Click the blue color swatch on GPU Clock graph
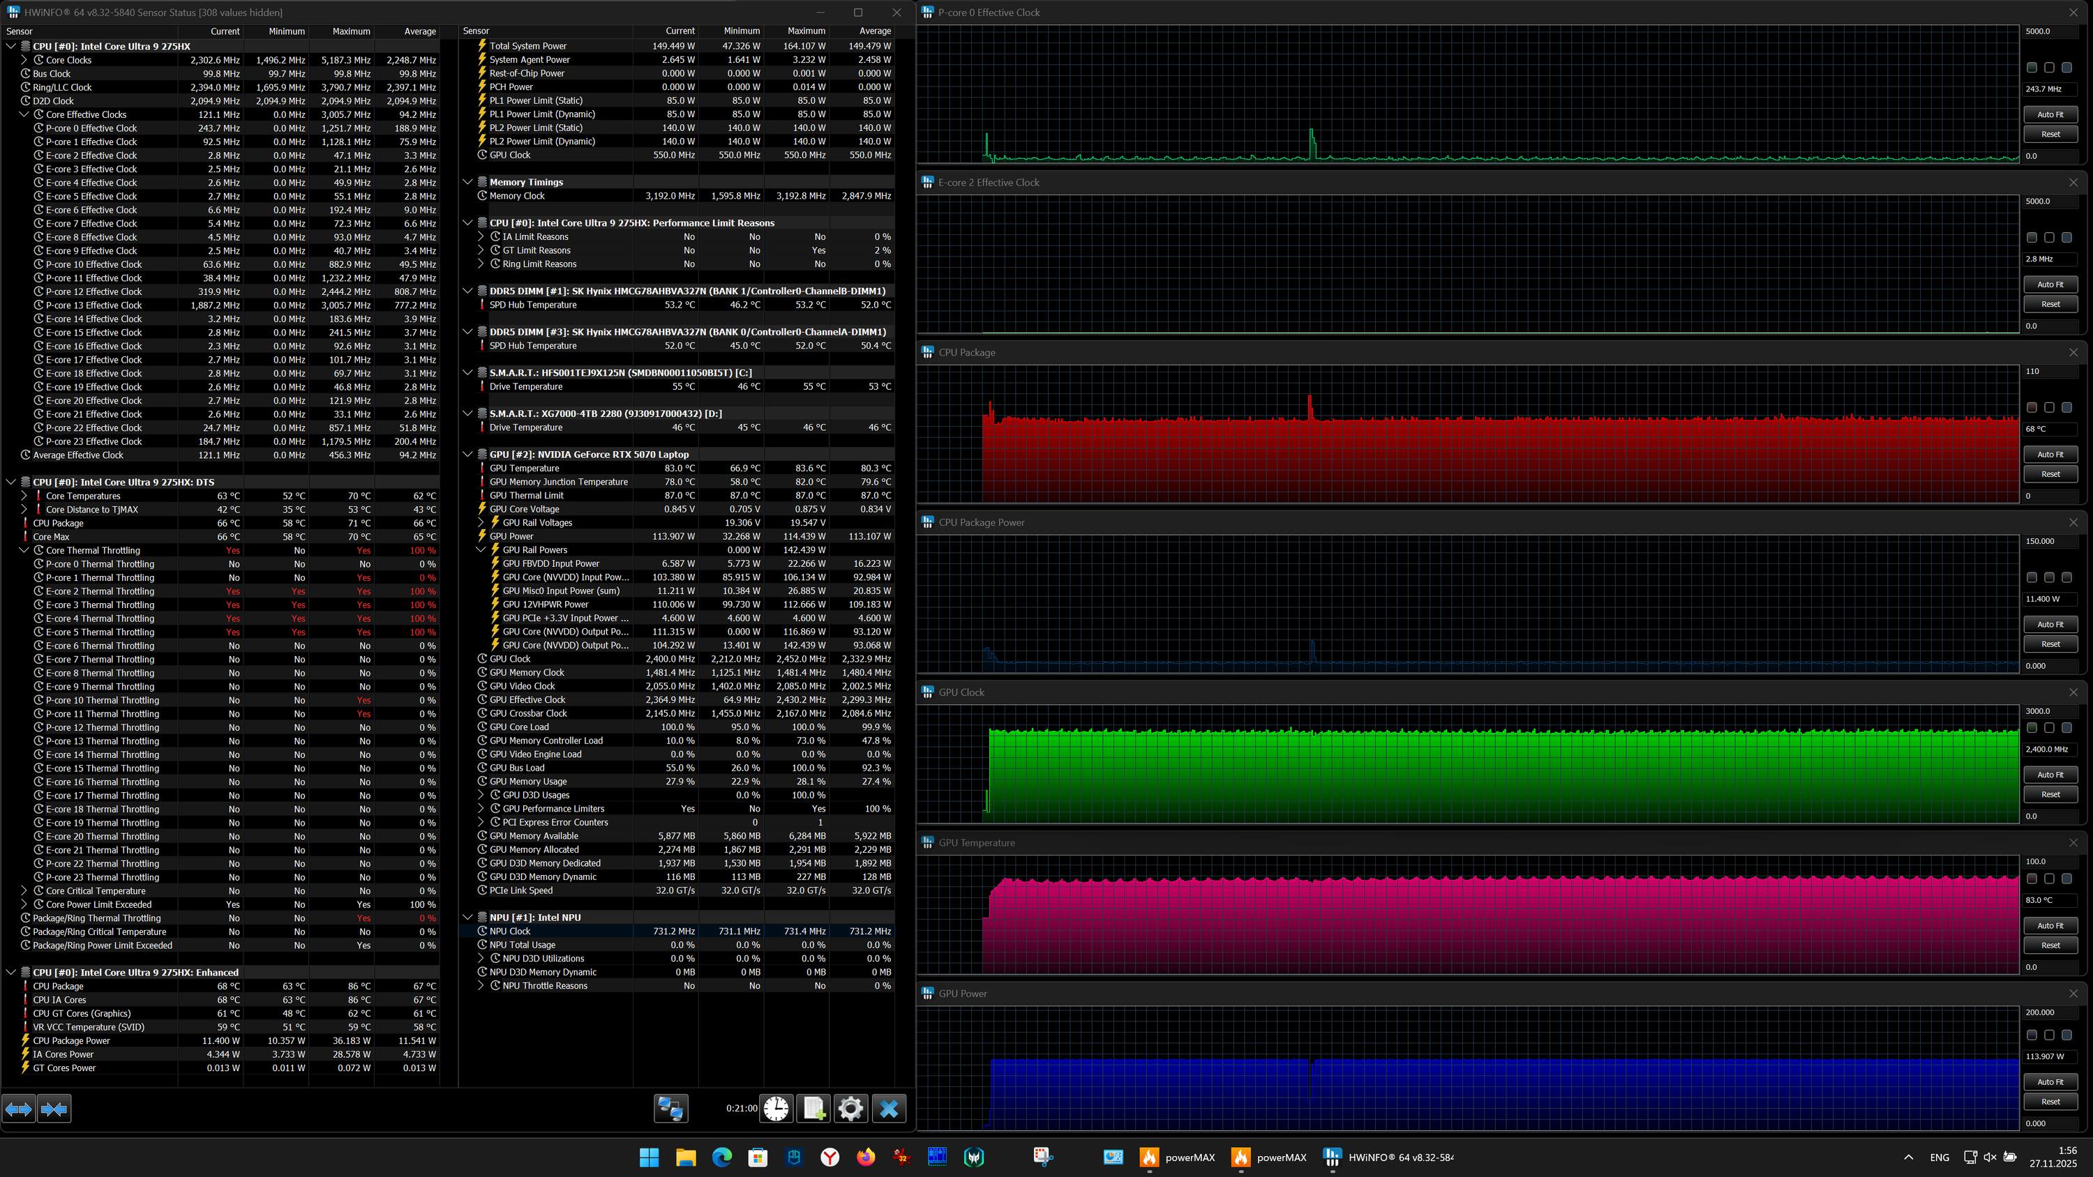The width and height of the screenshot is (2093, 1177). pyautogui.click(x=2066, y=728)
